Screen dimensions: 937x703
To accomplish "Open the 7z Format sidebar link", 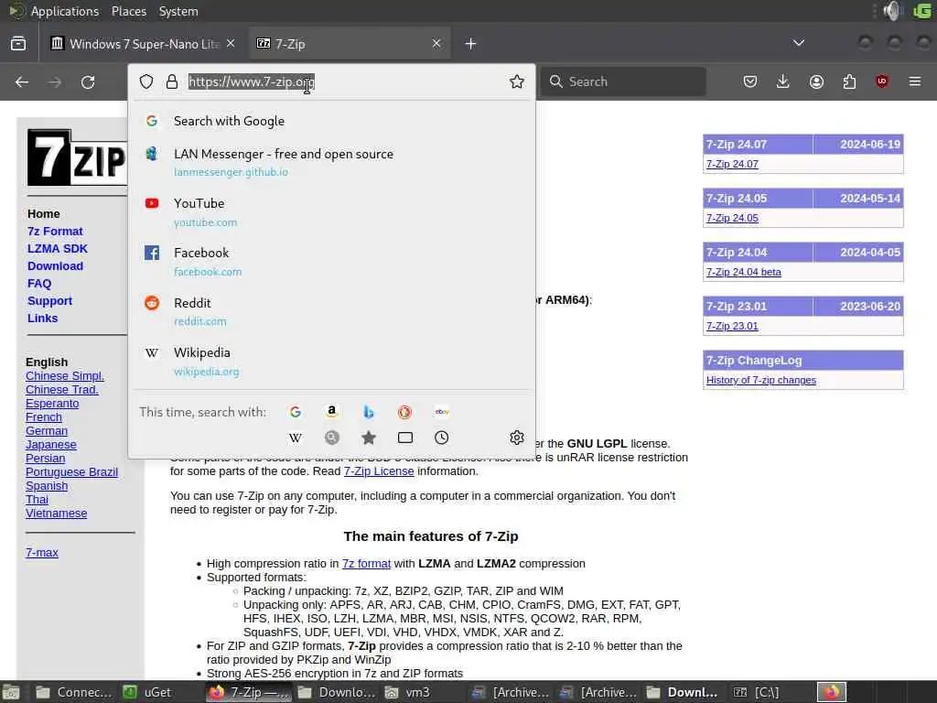I will pos(55,232).
